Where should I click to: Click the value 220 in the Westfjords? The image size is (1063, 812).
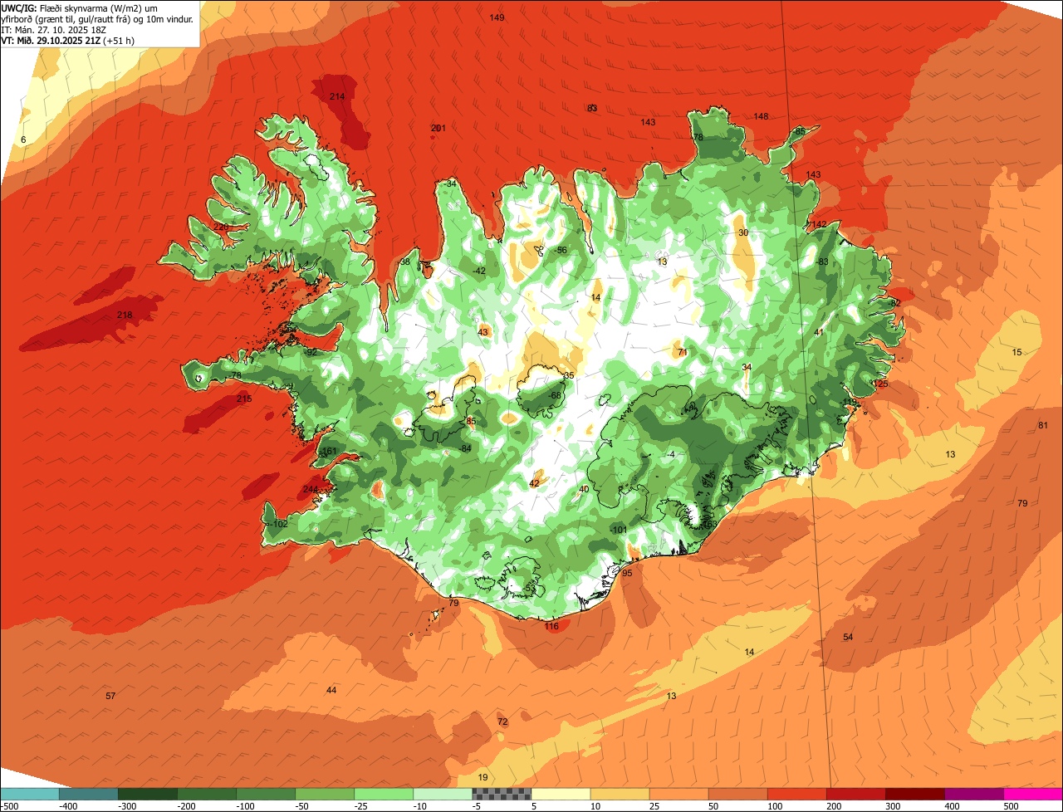(221, 227)
